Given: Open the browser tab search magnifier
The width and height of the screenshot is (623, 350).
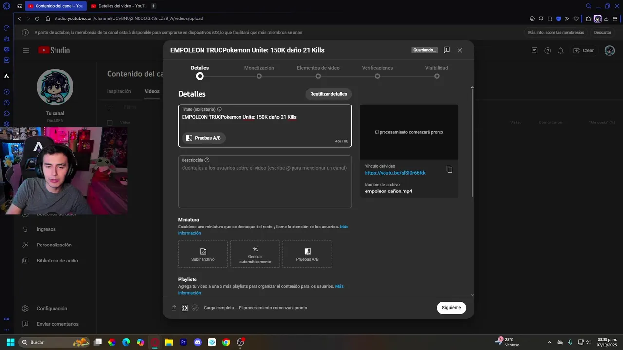Looking at the screenshot, I should click(588, 6).
